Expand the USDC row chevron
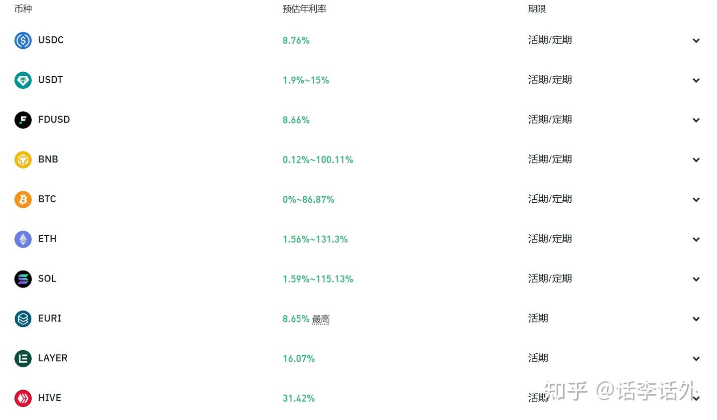The image size is (717, 420). coord(696,41)
